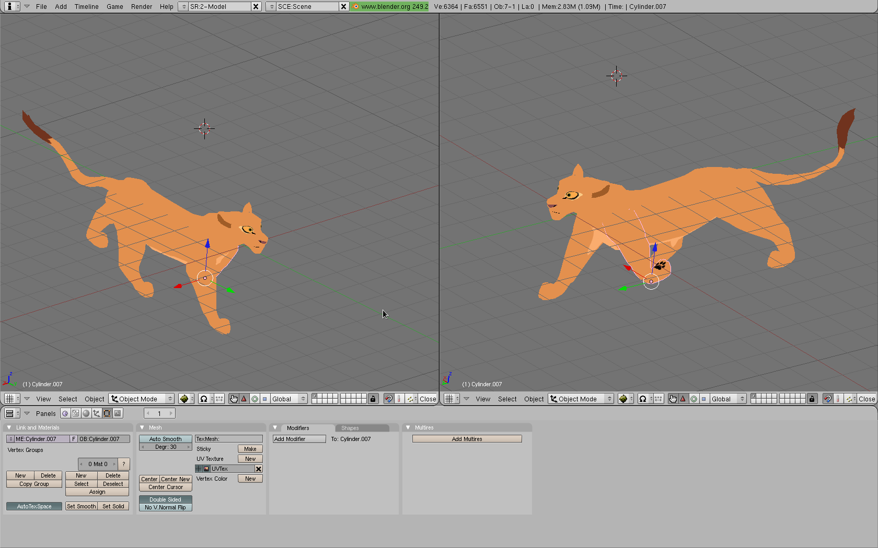Select the Editing context icon in Panels header
The height and width of the screenshot is (548, 878).
[107, 413]
